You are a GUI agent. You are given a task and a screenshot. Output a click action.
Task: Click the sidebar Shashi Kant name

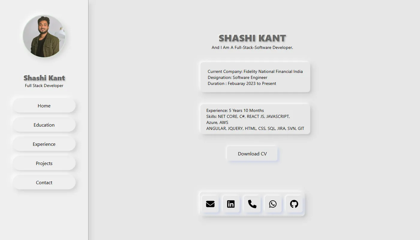pyautogui.click(x=44, y=78)
